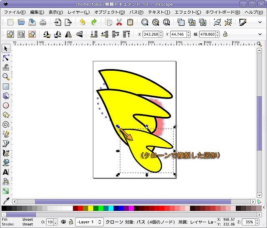Select the Star polygon tool

6,115
